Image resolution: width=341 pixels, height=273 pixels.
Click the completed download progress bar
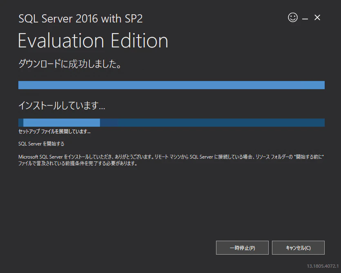[x=172, y=85]
